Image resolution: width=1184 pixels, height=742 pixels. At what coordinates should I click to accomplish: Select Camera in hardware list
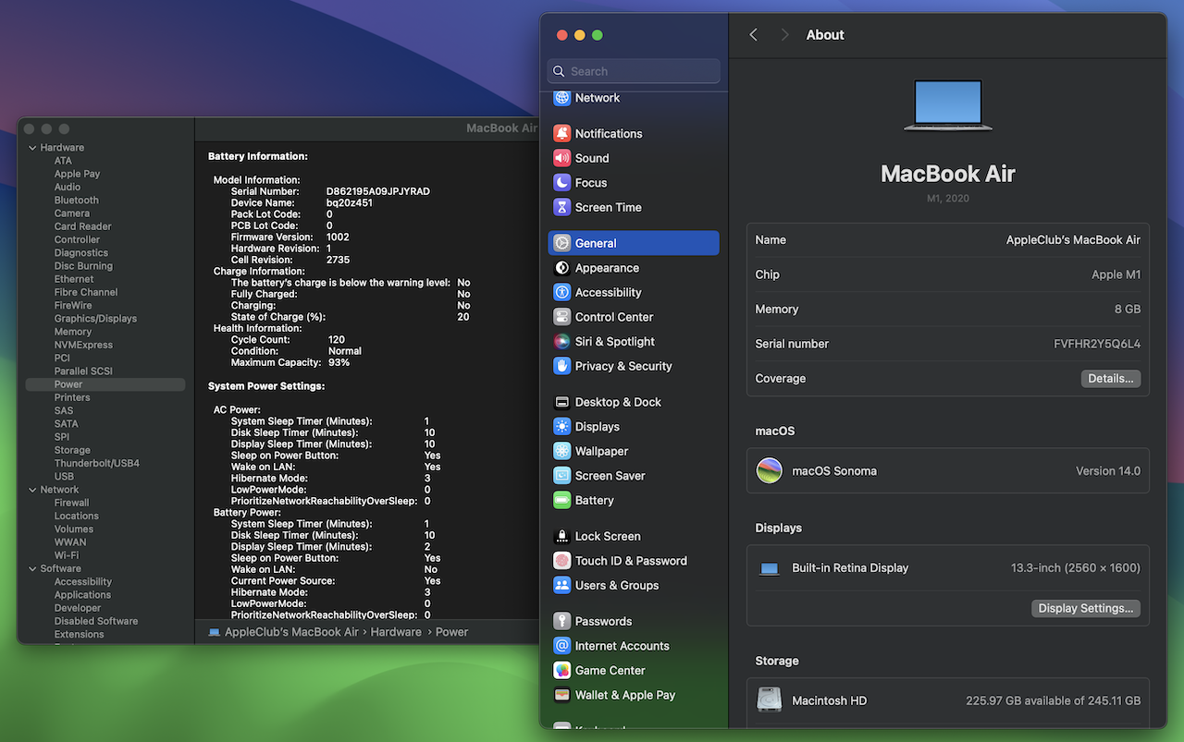click(72, 213)
